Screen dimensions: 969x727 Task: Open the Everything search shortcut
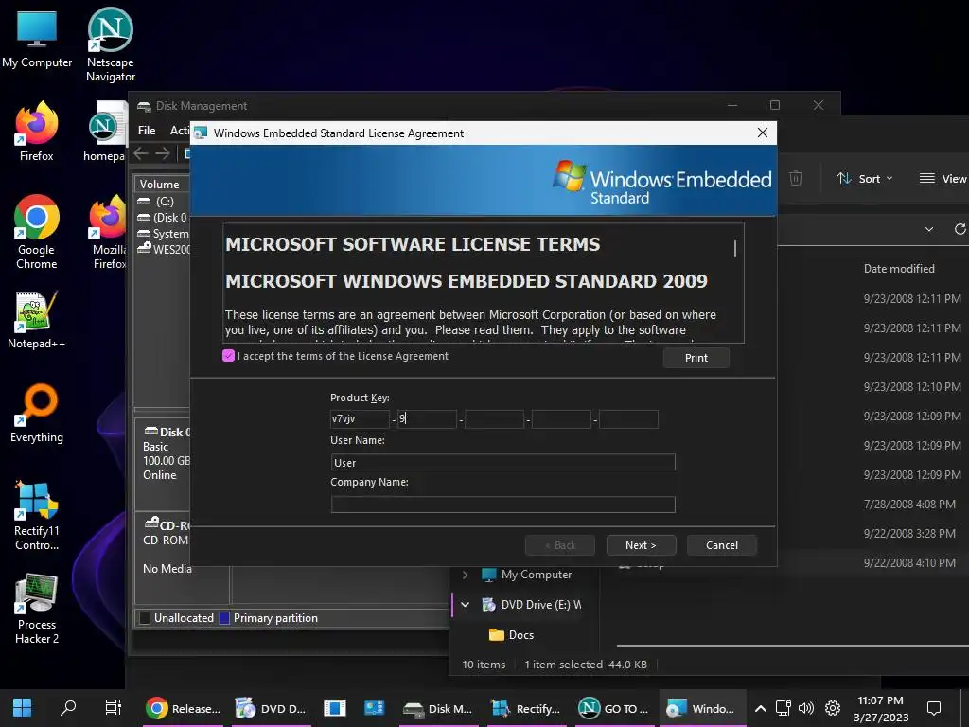(x=37, y=414)
